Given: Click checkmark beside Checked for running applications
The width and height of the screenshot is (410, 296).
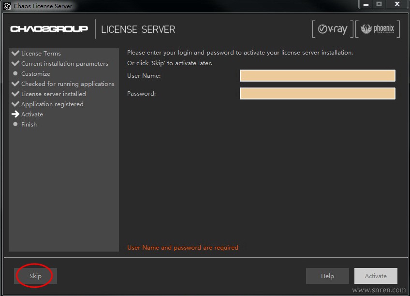Looking at the screenshot, I should (15, 84).
